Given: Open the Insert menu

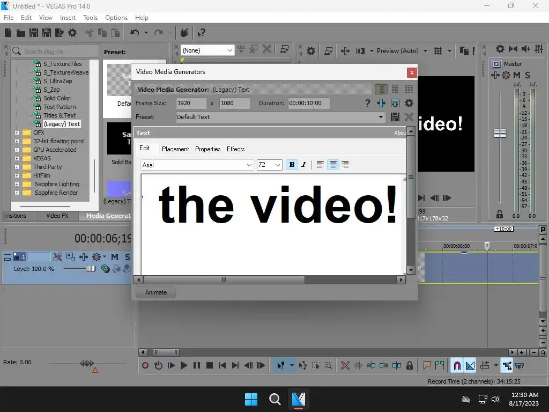Looking at the screenshot, I should [x=68, y=18].
